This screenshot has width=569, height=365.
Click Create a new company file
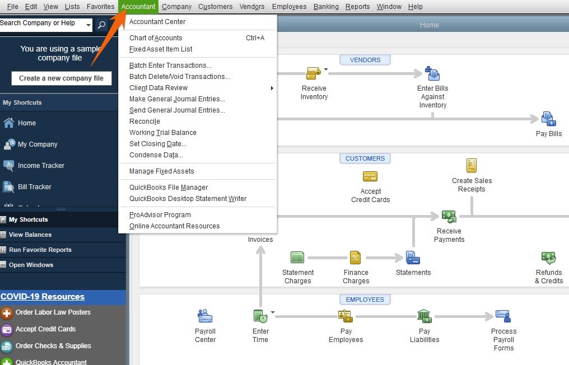click(61, 78)
